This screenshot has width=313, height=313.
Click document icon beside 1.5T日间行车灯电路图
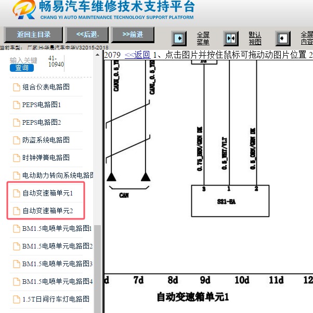pos(17,299)
